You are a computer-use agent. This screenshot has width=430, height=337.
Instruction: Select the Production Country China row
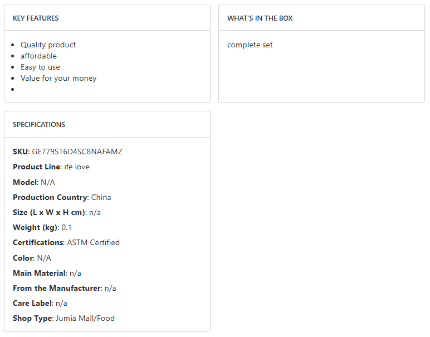(62, 197)
